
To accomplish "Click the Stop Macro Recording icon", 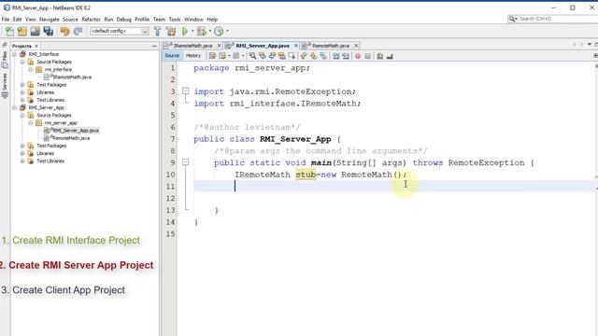I will click(x=367, y=56).
